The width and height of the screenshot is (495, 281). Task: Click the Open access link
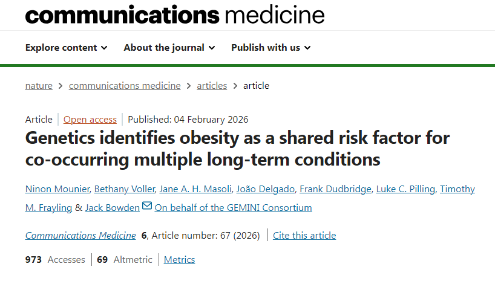[x=90, y=120]
